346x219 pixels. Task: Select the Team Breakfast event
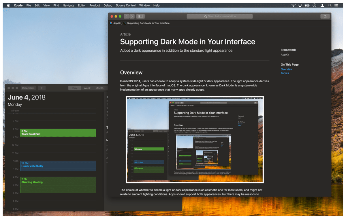click(x=58, y=133)
